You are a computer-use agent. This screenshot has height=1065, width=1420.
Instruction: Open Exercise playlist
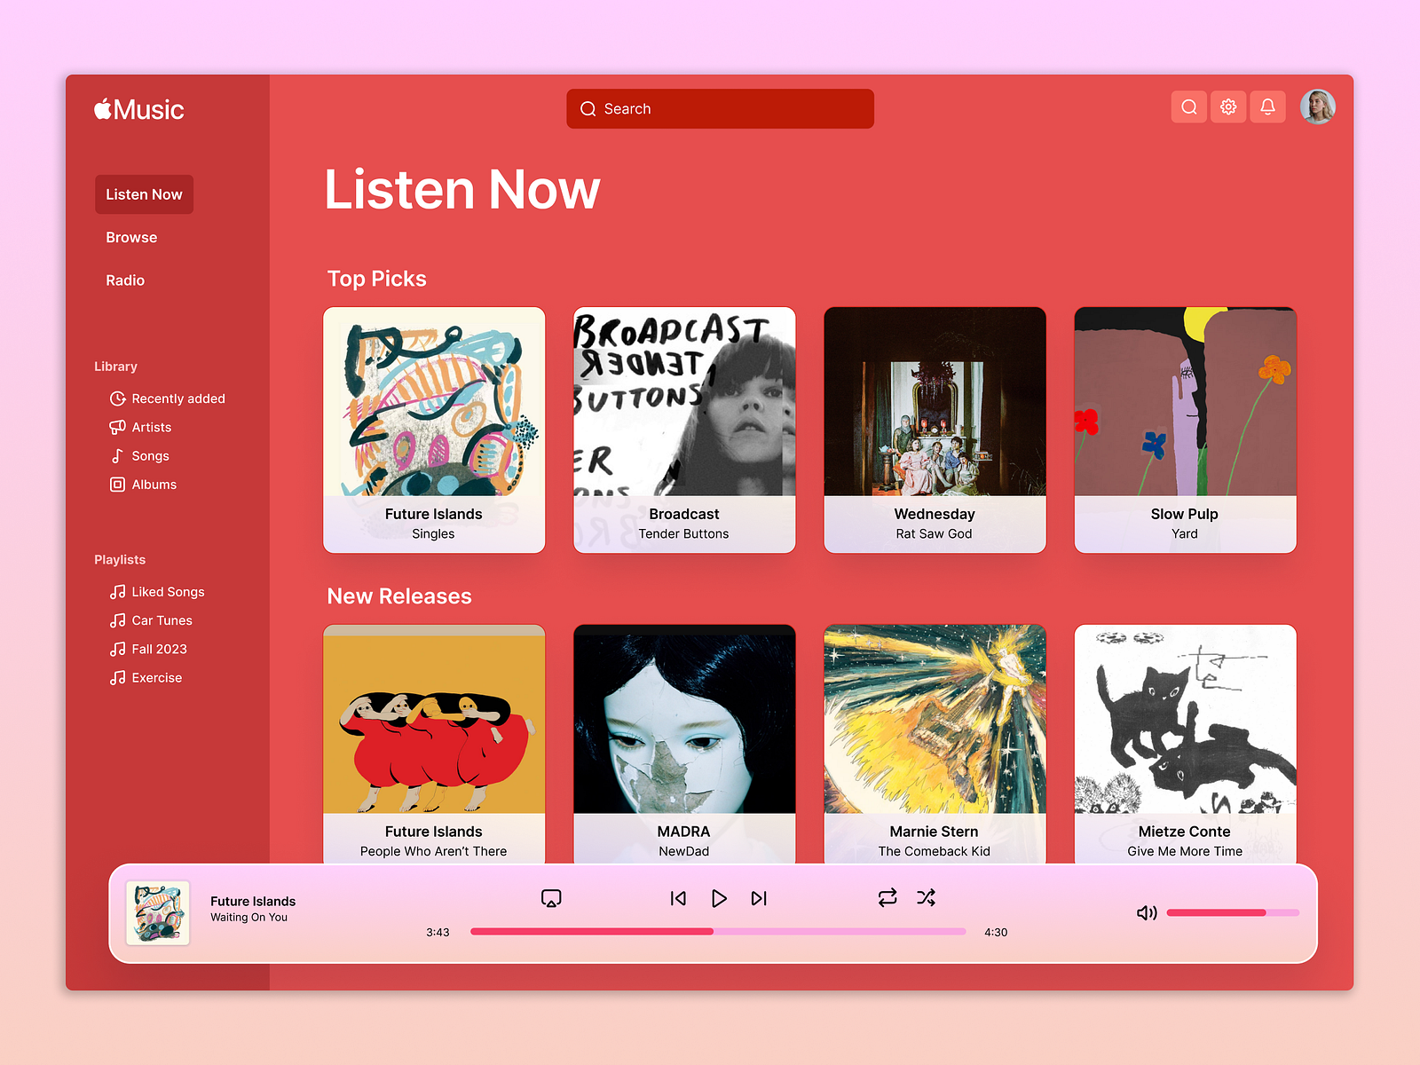point(146,677)
